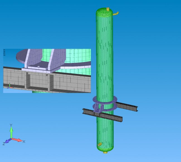Screen dimensions: 181x162
Task: Select the yellow nozzle at vessel bottom
Action: click(105, 152)
